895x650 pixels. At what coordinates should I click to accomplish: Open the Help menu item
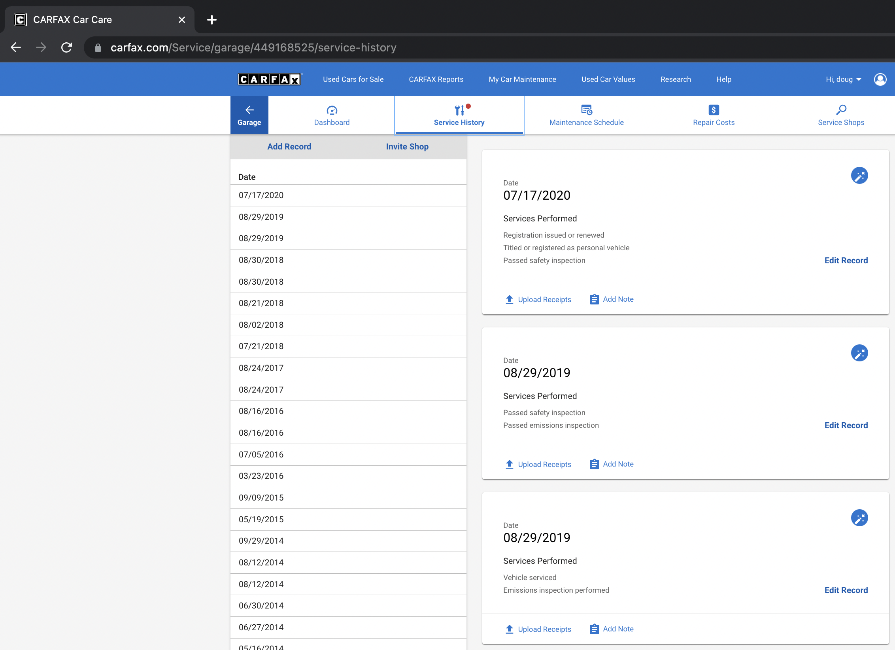[x=724, y=79]
